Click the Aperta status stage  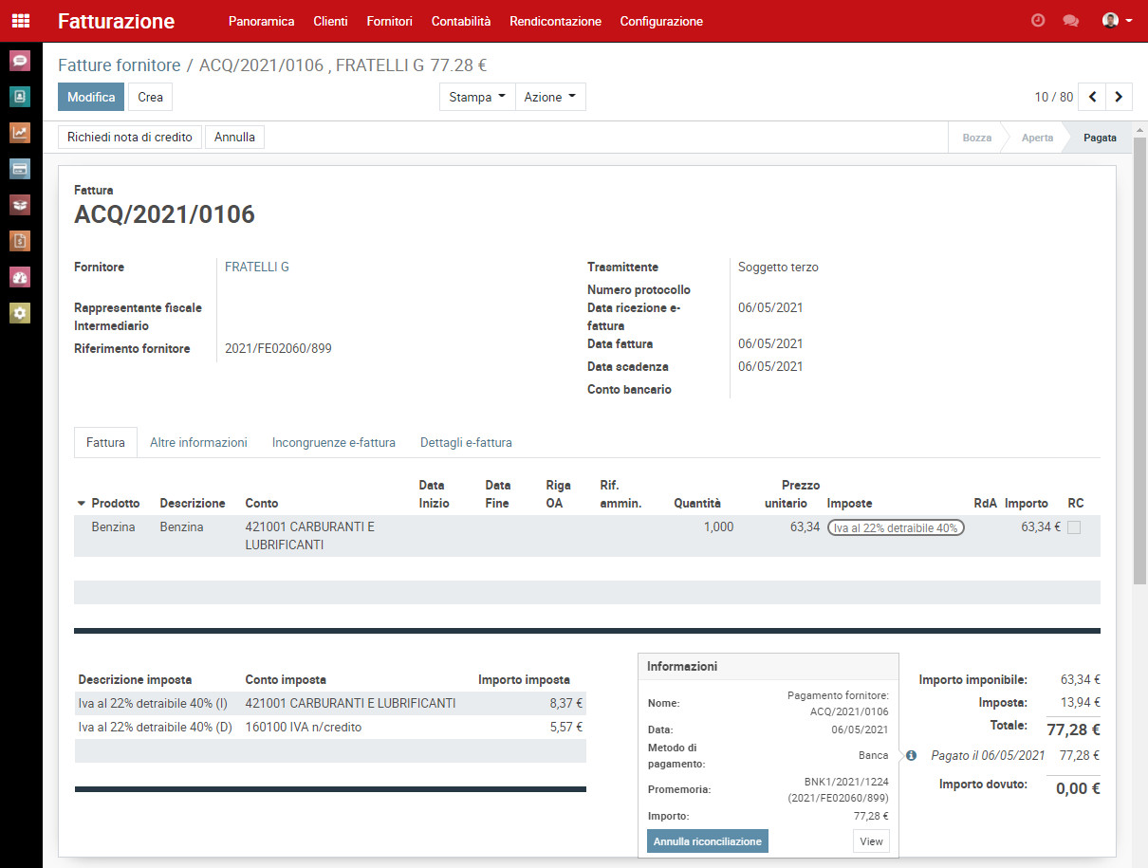click(1037, 138)
